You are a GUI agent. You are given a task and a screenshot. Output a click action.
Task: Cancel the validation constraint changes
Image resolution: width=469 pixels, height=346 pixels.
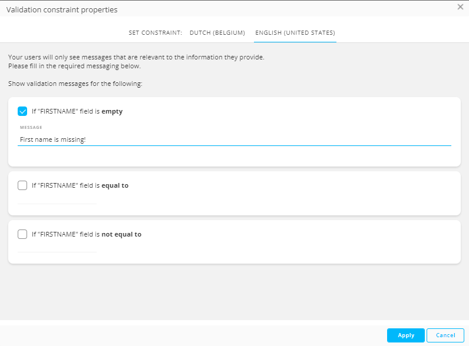pos(445,335)
